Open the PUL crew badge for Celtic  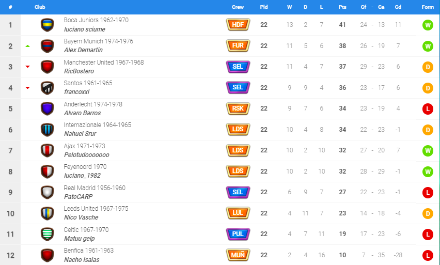(x=238, y=234)
